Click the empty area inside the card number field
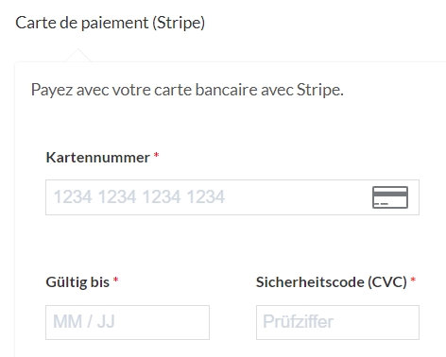The width and height of the screenshot is (446, 357). click(x=298, y=197)
